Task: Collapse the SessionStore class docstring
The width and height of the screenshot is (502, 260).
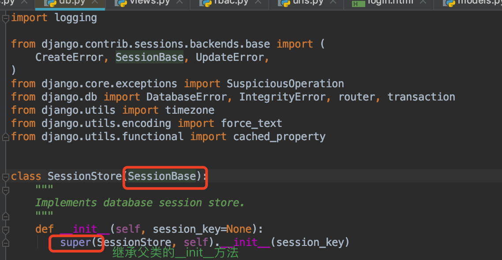Action: 5,191
